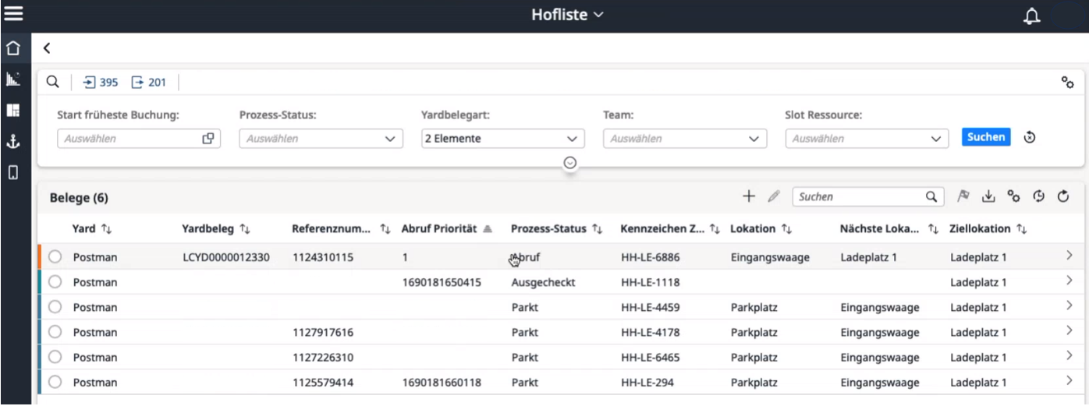The width and height of the screenshot is (1089, 406).
Task: Open the Hofliste title menu
Action: pos(567,15)
